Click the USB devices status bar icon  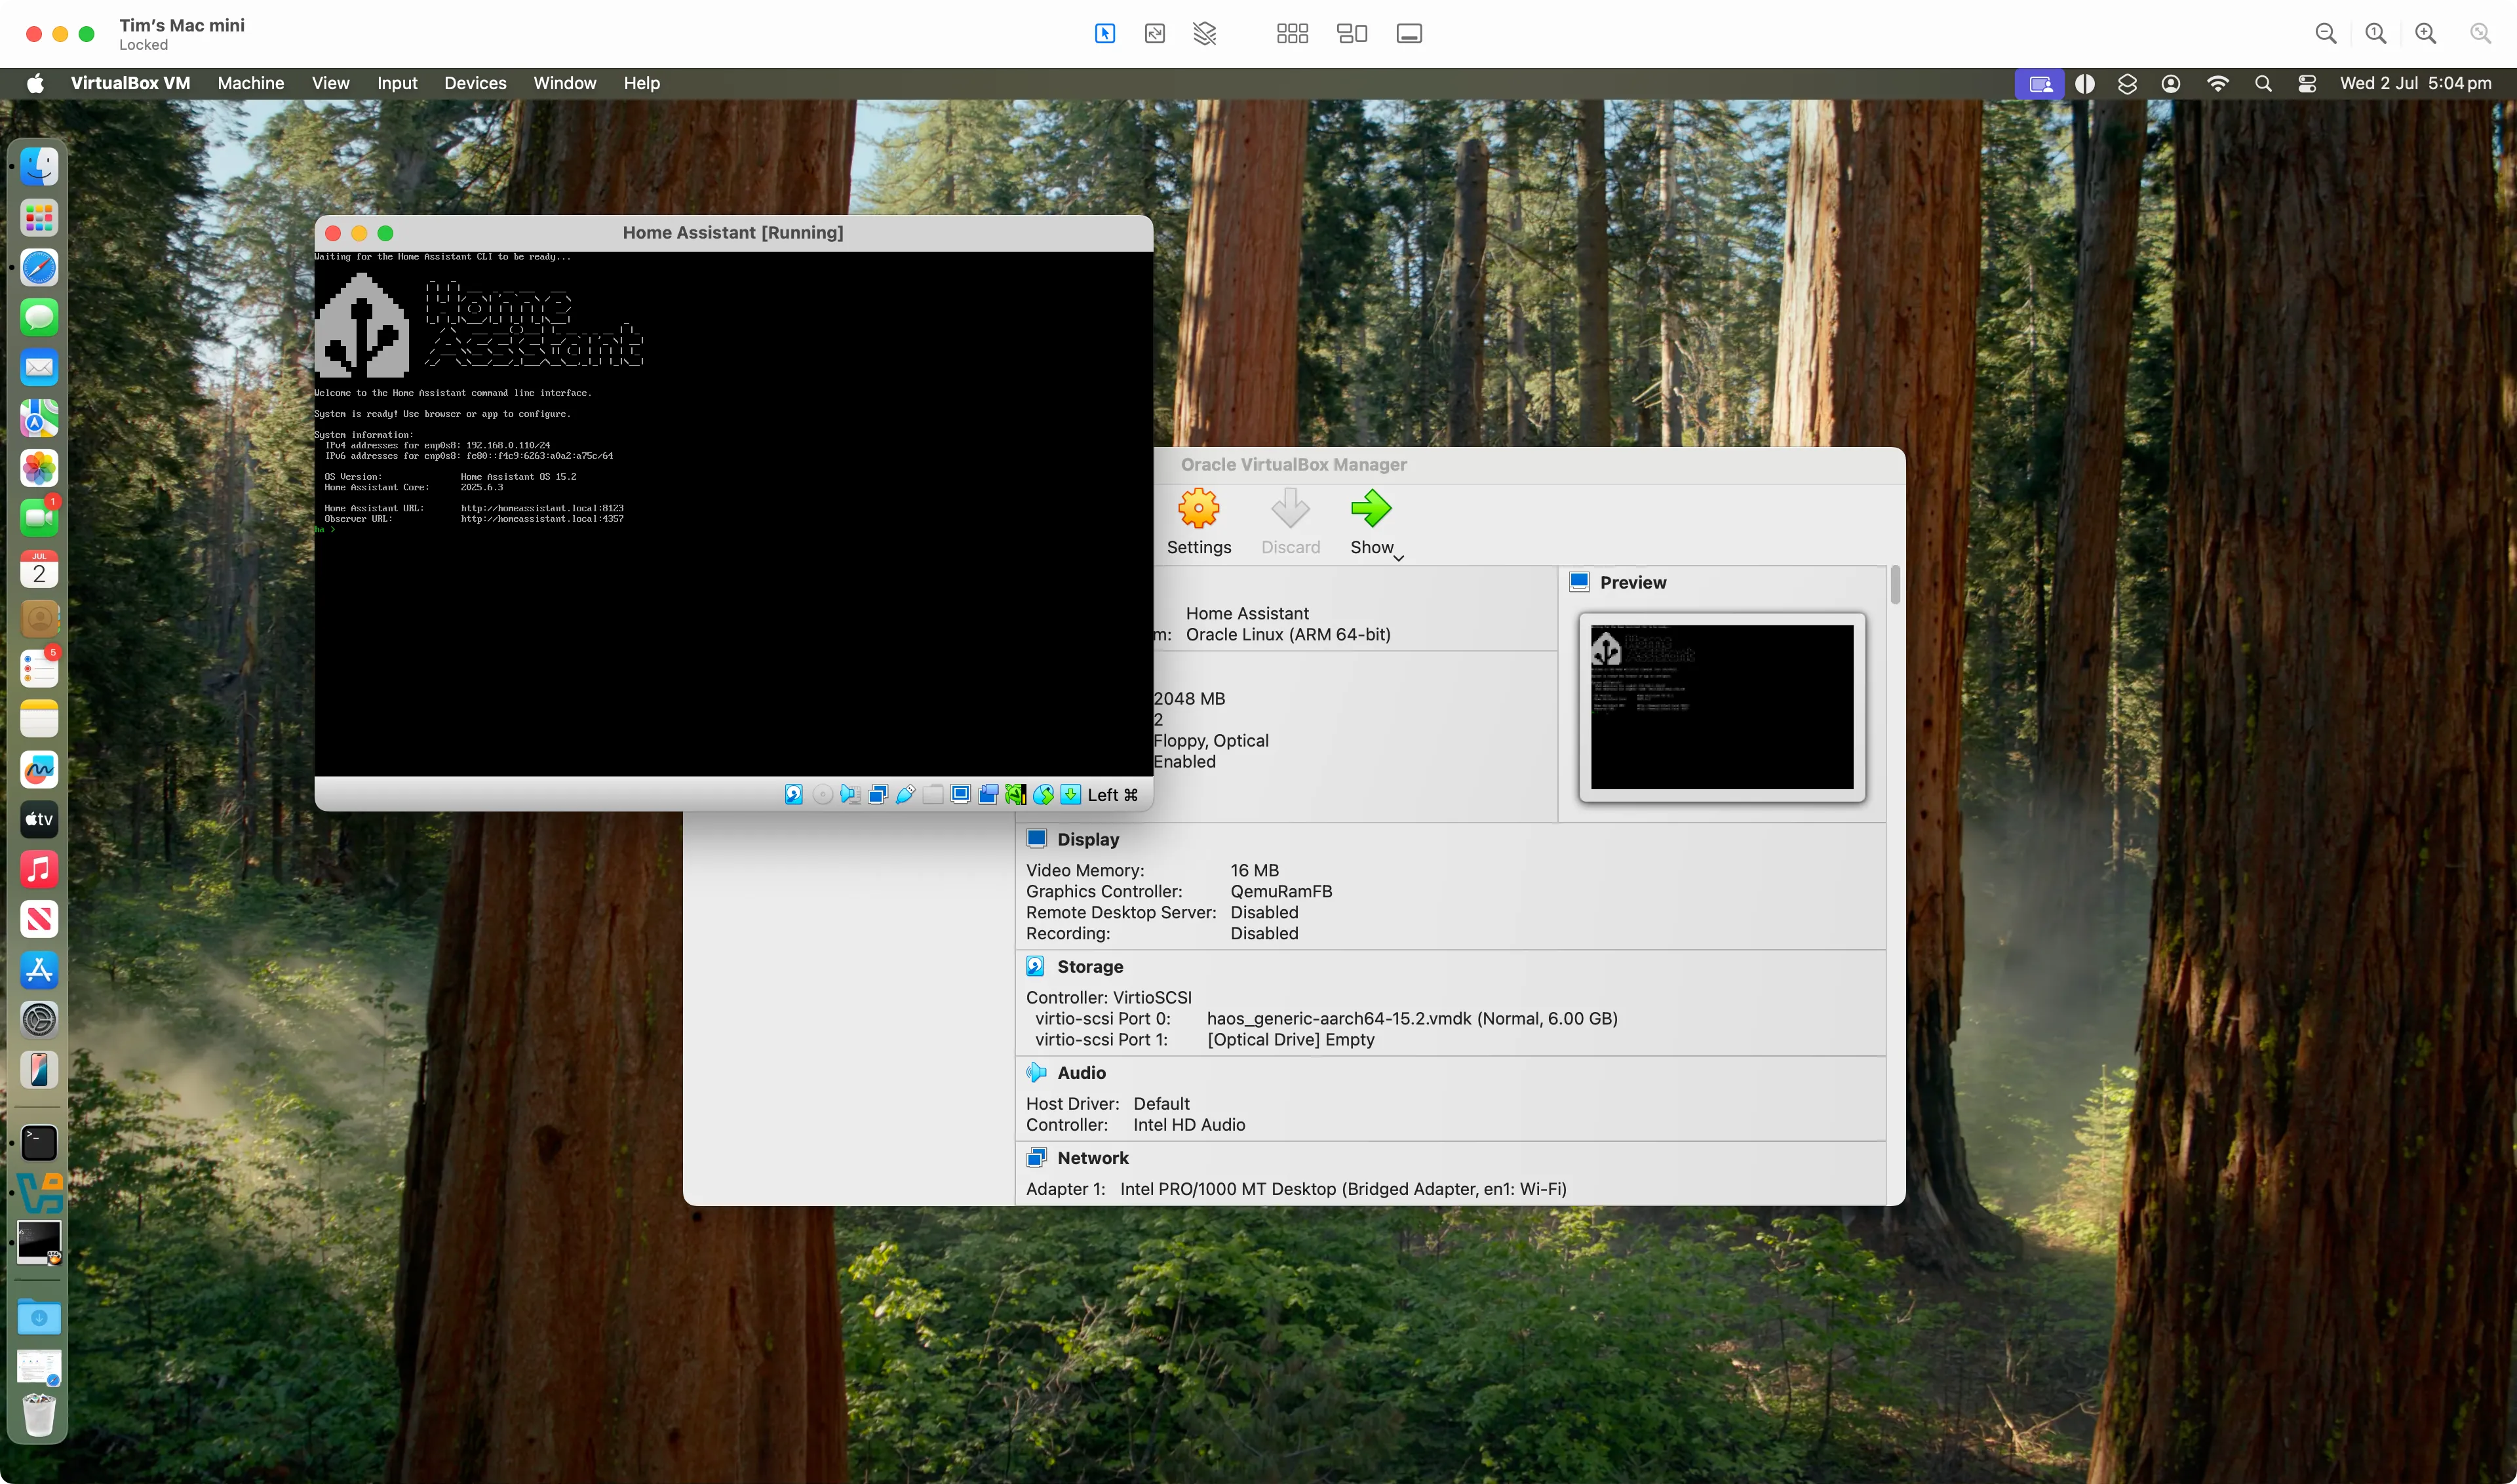coord(906,795)
